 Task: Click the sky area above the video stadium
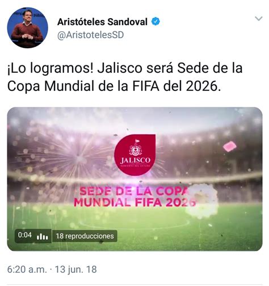(x=134, y=118)
